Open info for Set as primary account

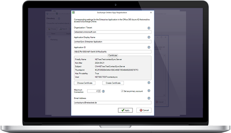click(x=149, y=91)
